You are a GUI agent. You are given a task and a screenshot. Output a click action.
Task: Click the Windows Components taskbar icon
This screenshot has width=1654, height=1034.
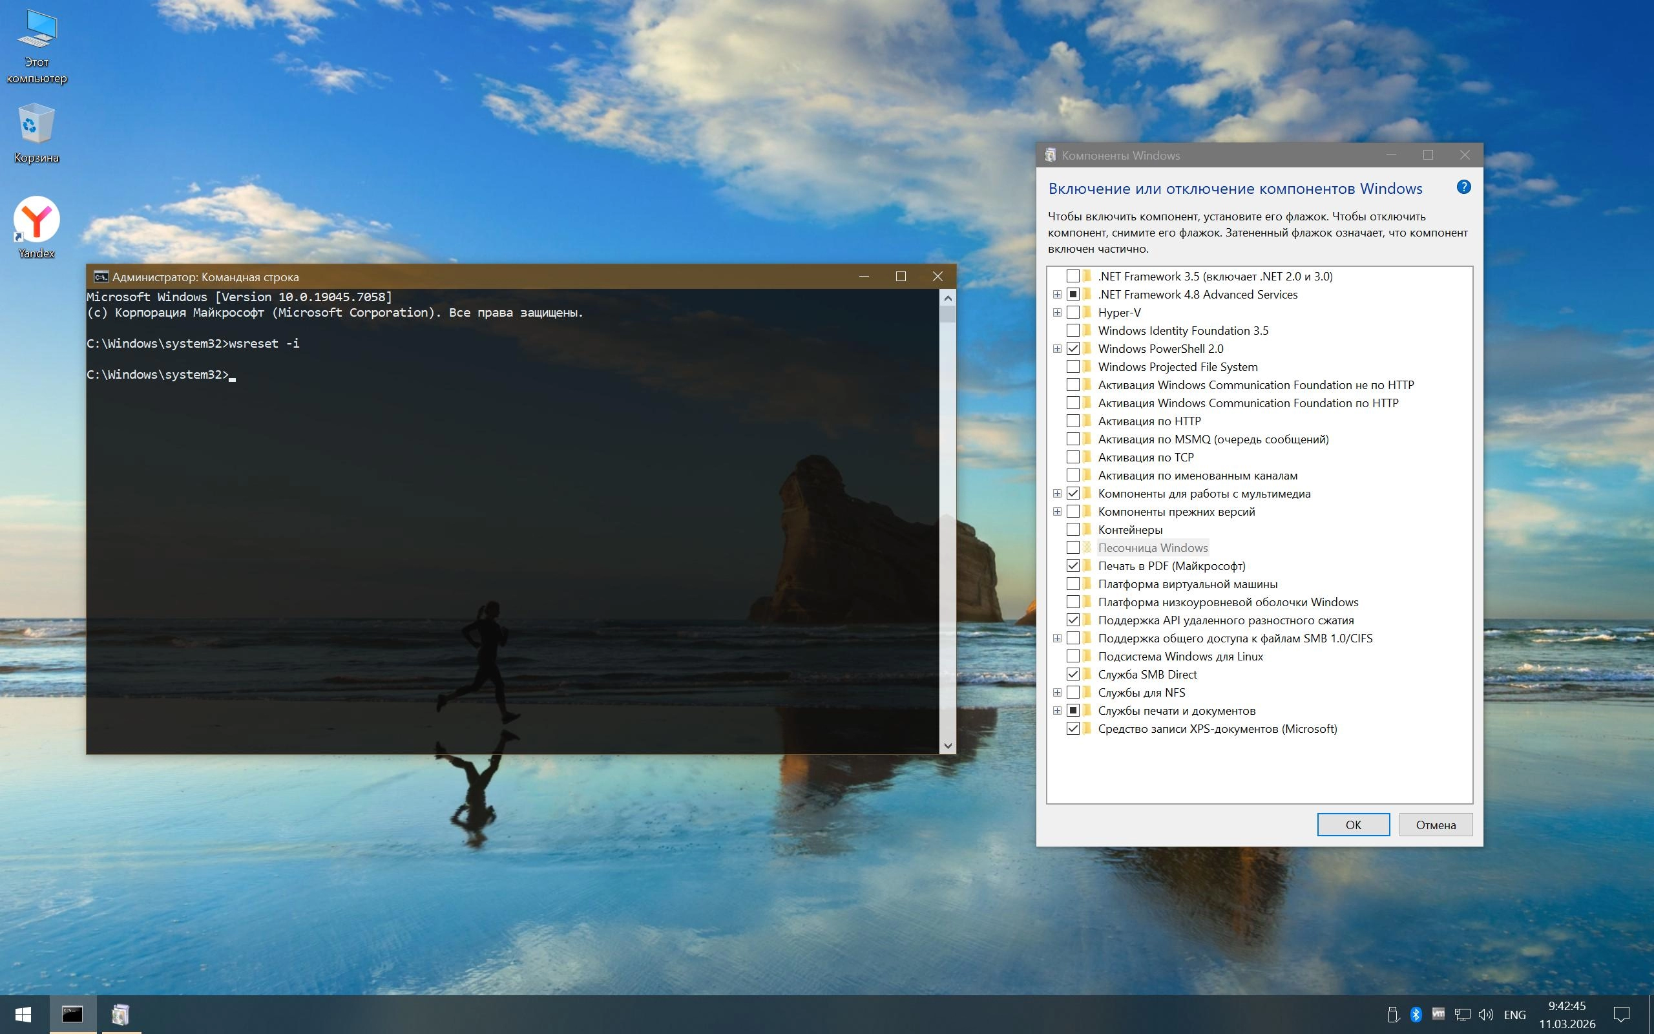click(x=121, y=1014)
